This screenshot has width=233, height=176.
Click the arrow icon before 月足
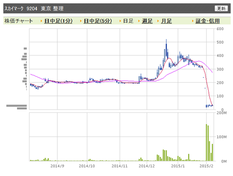point(158,21)
